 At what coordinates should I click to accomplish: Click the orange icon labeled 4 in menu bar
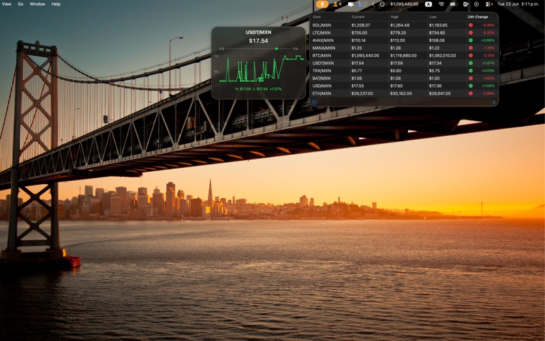click(x=337, y=4)
